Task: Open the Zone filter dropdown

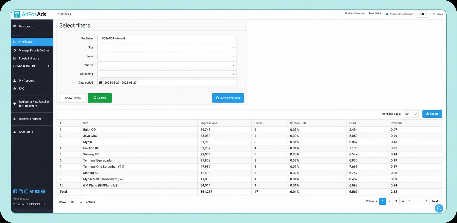Action: 167,56
